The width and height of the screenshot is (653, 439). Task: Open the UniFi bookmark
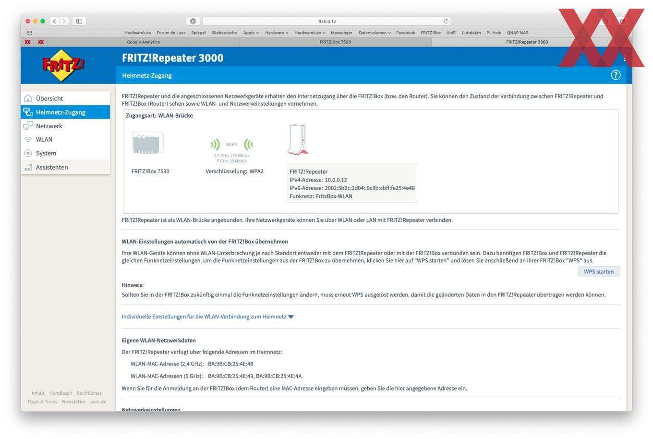click(451, 33)
